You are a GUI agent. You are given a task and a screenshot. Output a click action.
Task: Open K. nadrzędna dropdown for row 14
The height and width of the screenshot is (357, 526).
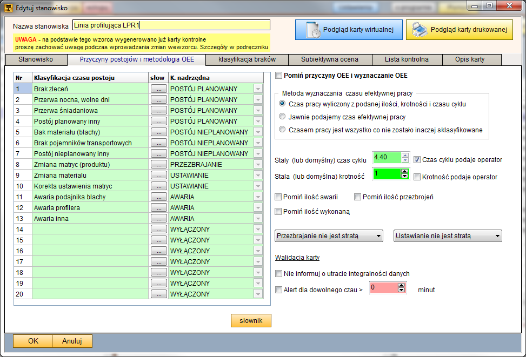258,230
